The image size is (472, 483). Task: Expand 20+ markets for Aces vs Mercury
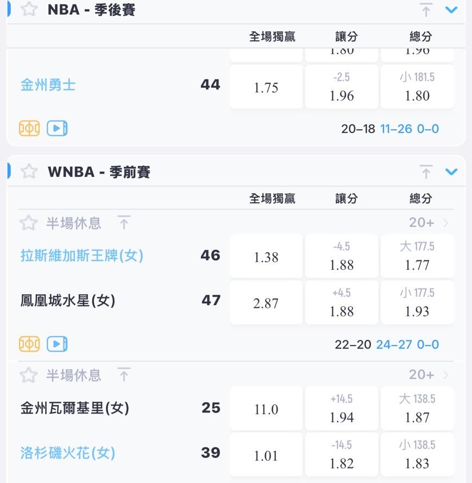point(429,223)
